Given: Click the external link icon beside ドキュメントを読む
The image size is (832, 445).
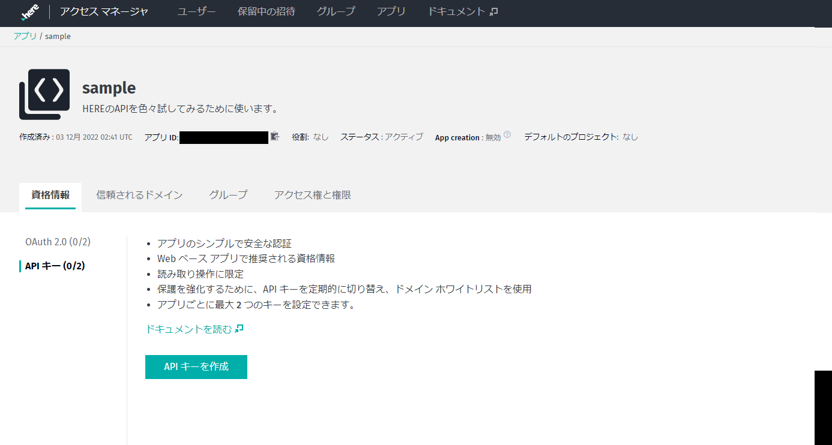Looking at the screenshot, I should [x=240, y=329].
